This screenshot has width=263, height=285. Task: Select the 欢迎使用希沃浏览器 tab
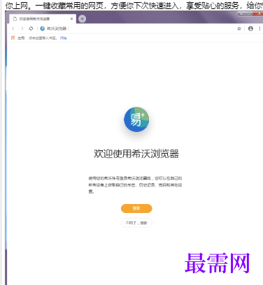(x=42, y=19)
